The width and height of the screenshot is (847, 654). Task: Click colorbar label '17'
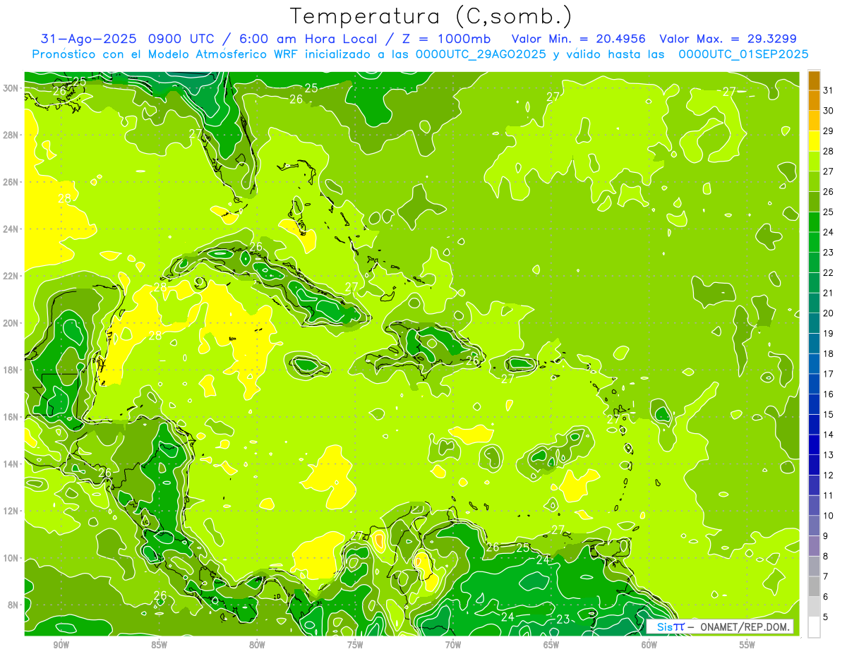pos(828,374)
